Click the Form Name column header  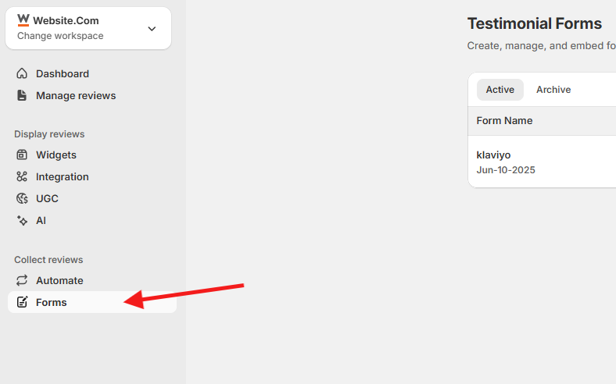click(504, 121)
